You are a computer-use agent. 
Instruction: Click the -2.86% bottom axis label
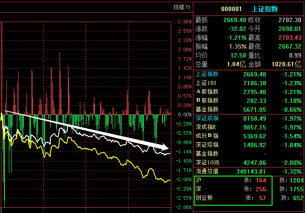tap(184, 207)
